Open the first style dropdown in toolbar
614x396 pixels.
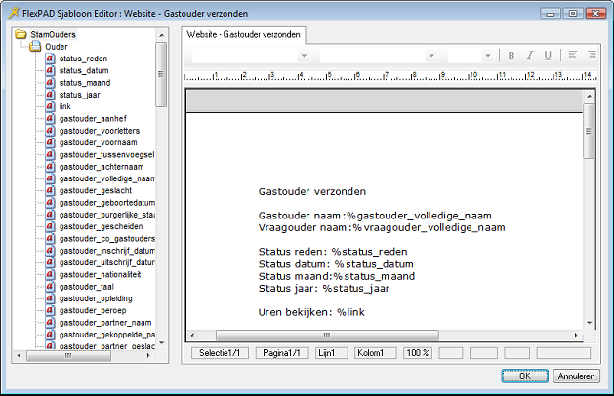point(304,56)
